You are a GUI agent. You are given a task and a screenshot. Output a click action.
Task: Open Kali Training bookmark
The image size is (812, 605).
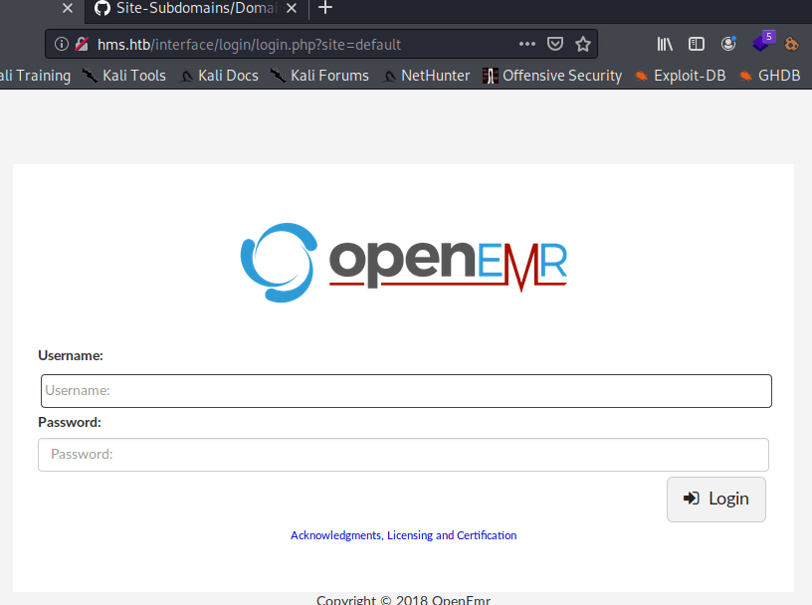35,76
